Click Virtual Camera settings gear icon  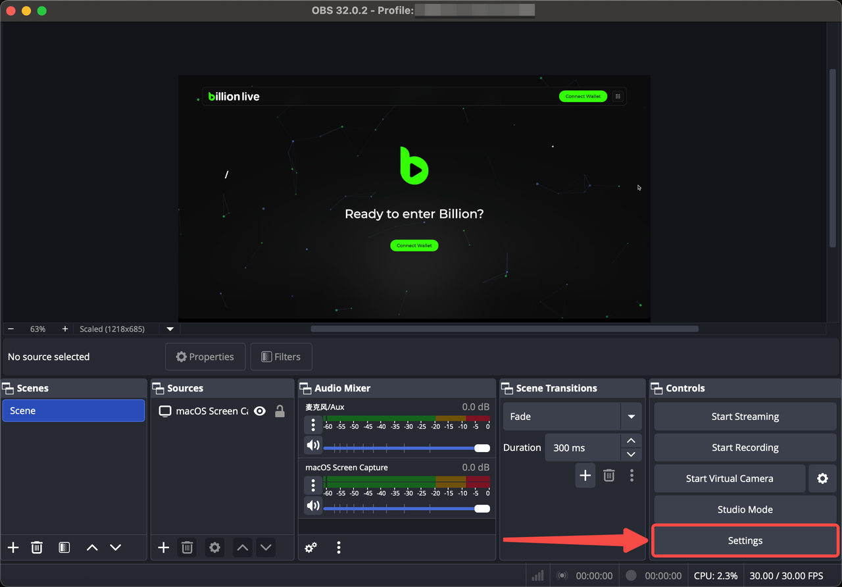822,478
